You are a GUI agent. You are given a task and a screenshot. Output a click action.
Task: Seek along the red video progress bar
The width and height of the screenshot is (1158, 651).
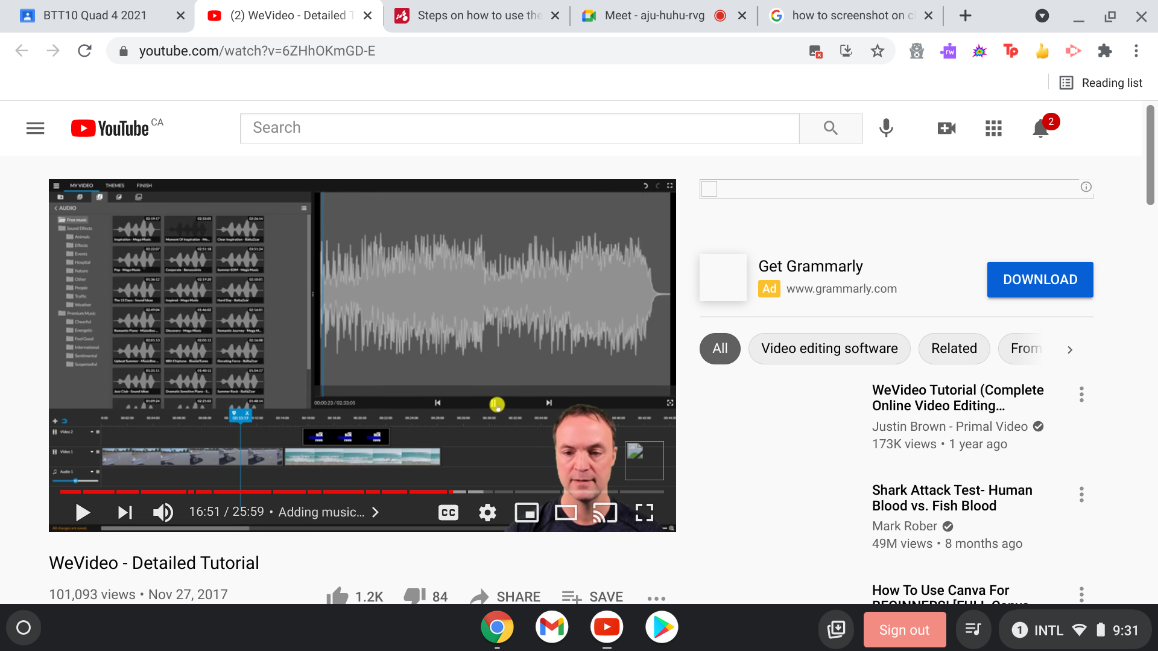coord(362,492)
